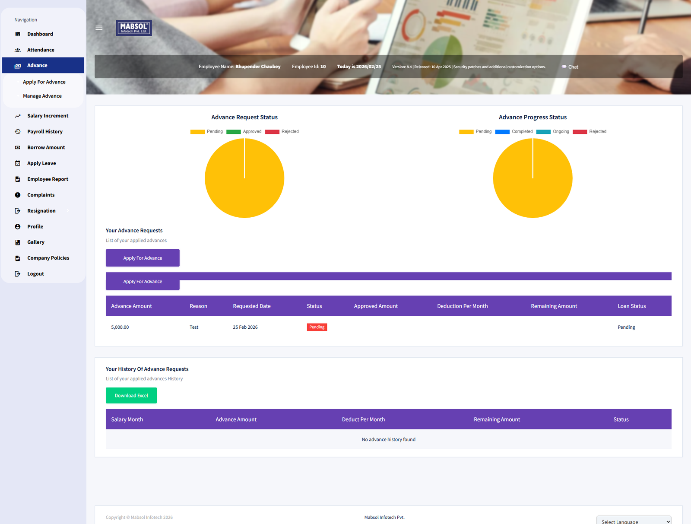This screenshot has height=524, width=691.
Task: Click the Payroll History clock icon
Action: 18,132
